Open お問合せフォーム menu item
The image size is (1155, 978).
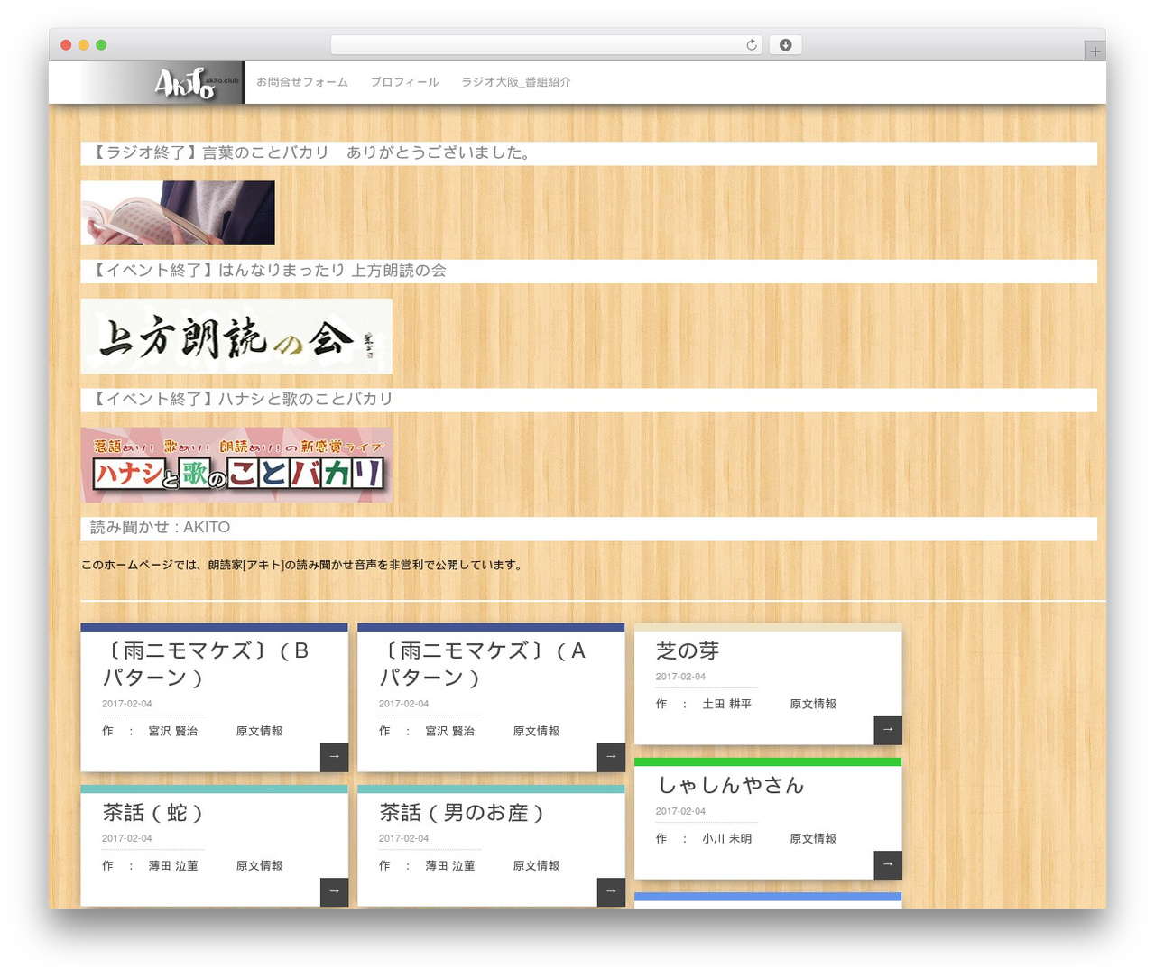coord(302,82)
